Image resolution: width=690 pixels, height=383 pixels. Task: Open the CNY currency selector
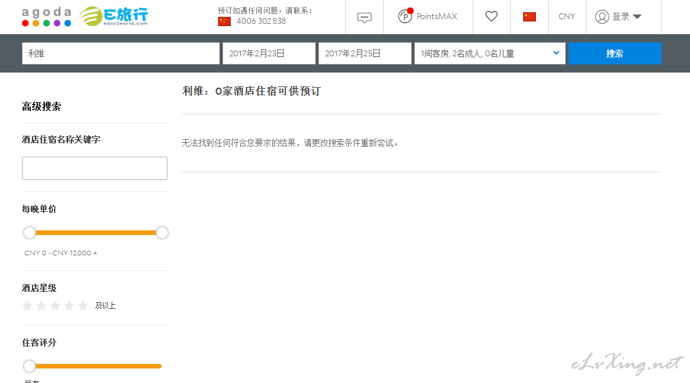coord(567,16)
